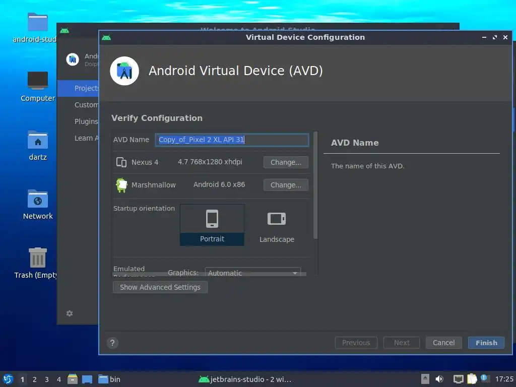Open the help question mark icon
This screenshot has height=387, width=516.
[112, 343]
